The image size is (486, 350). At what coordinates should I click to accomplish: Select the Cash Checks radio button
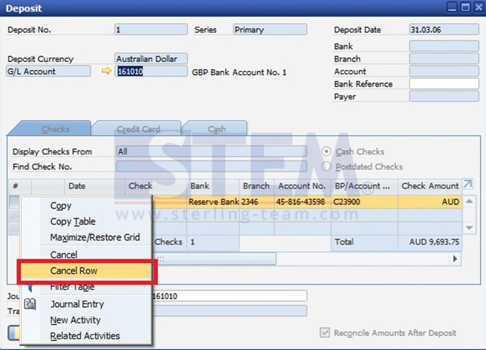pyautogui.click(x=327, y=152)
